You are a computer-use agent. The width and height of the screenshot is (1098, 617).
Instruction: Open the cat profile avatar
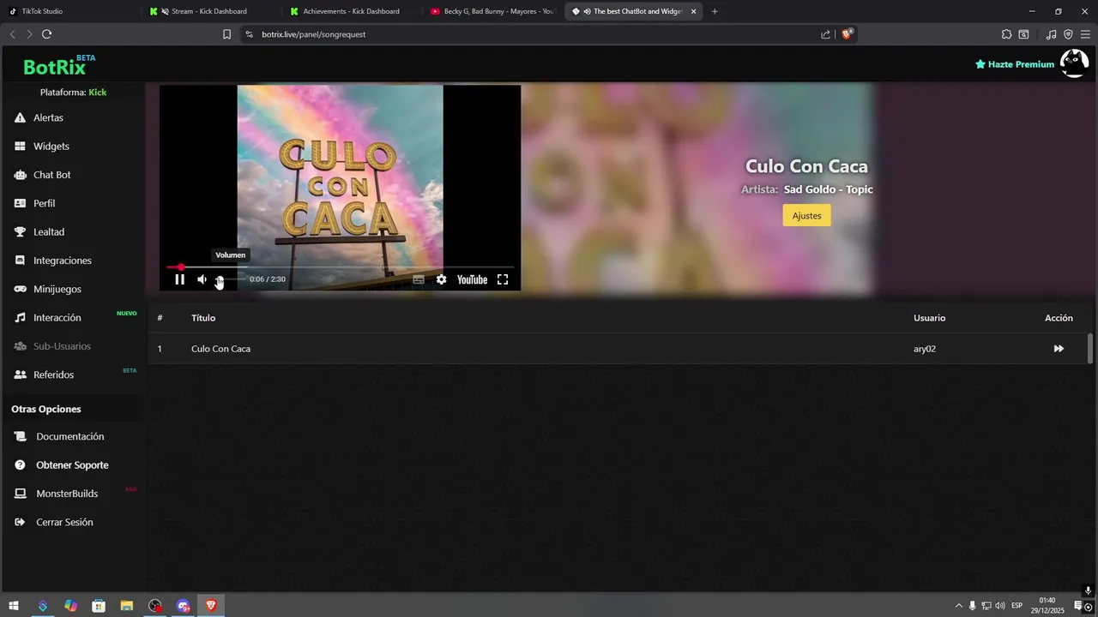coord(1074,63)
